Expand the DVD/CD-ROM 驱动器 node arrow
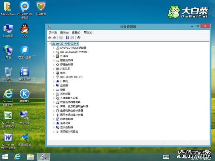 54,48
